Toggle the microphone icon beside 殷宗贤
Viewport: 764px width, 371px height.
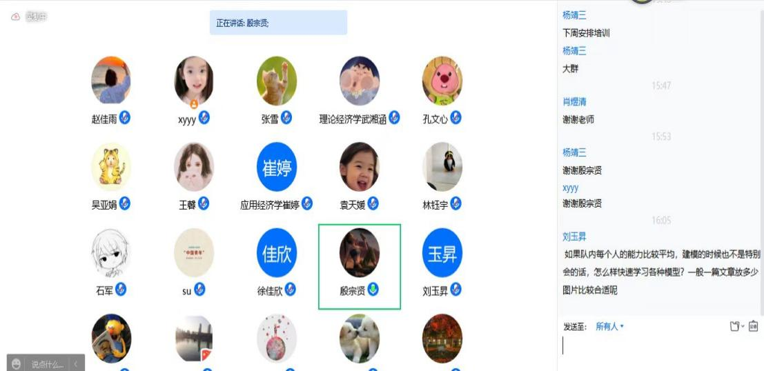[373, 289]
